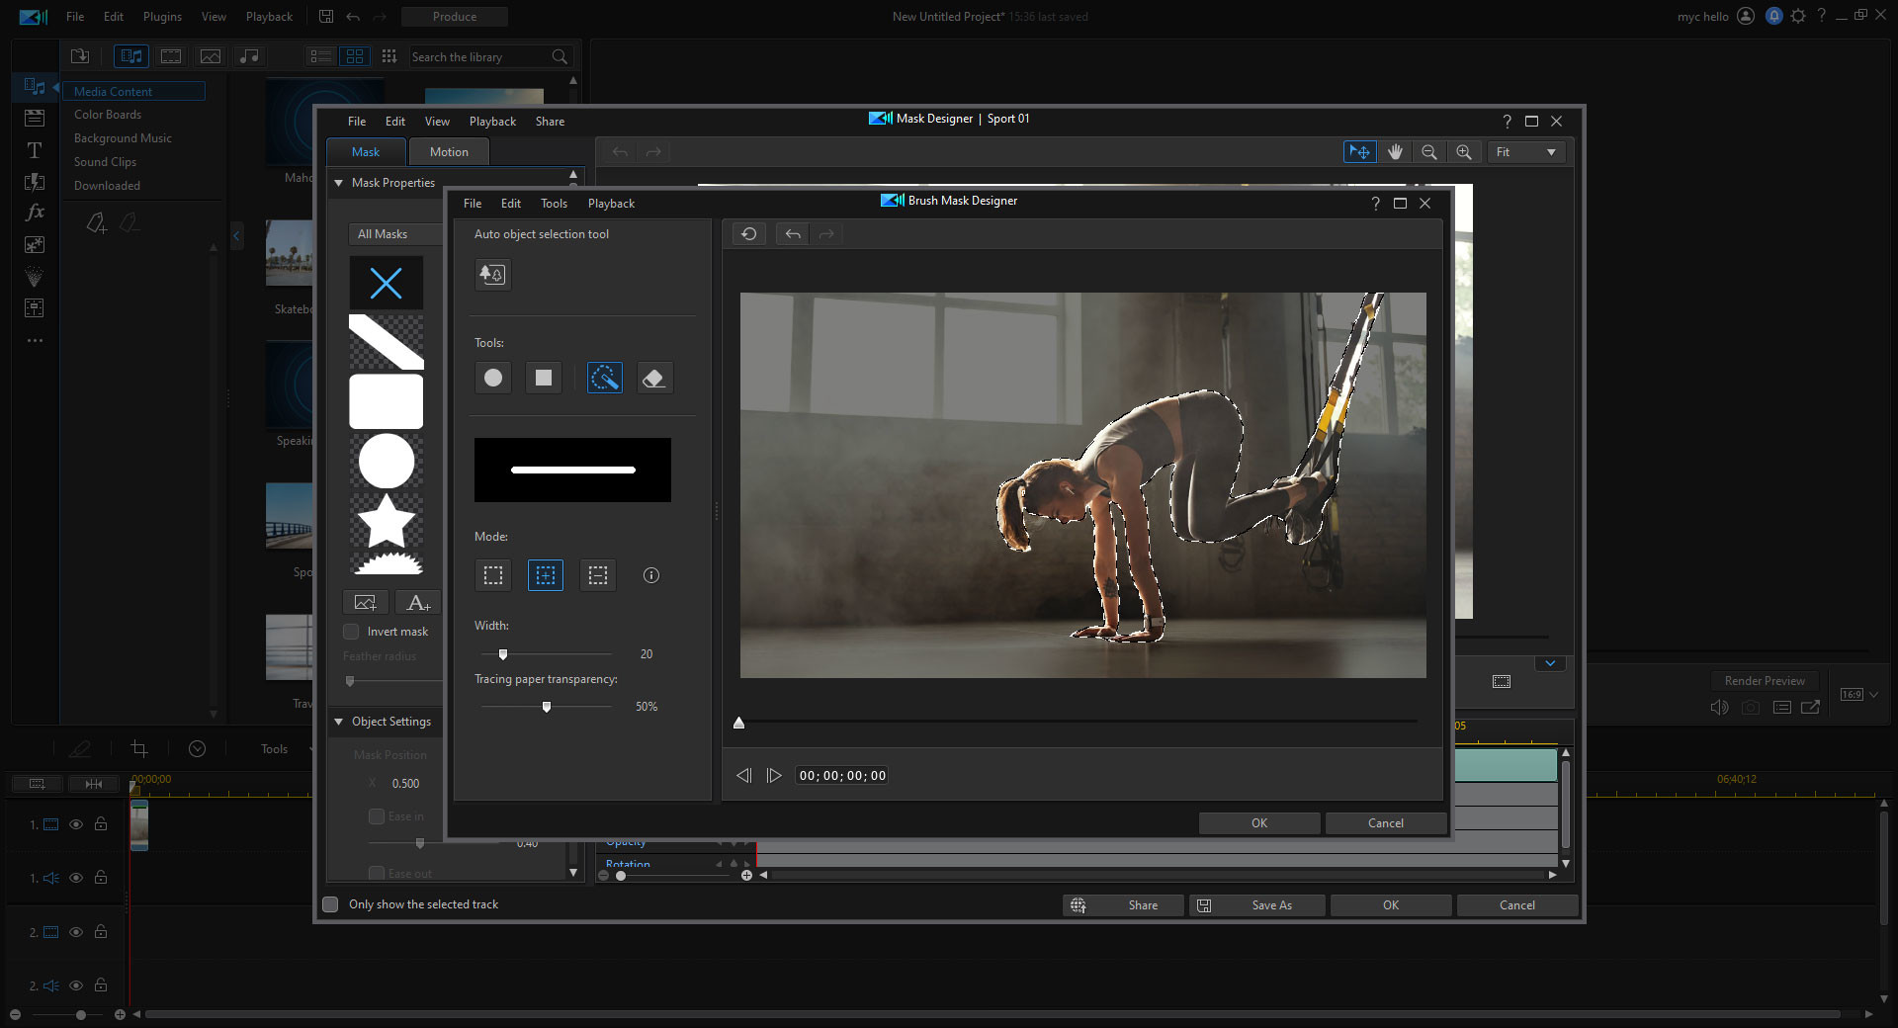Hide track 1 with its eye toggle
This screenshot has height=1028, width=1898.
pos(76,824)
